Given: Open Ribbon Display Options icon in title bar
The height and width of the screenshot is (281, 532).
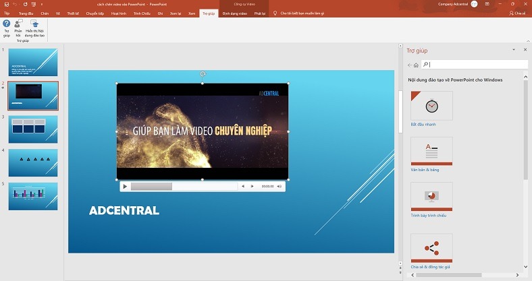Looking at the screenshot, I should pyautogui.click(x=487, y=4).
